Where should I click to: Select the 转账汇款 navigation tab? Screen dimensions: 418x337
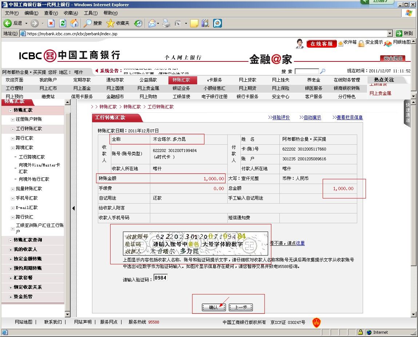(183, 80)
